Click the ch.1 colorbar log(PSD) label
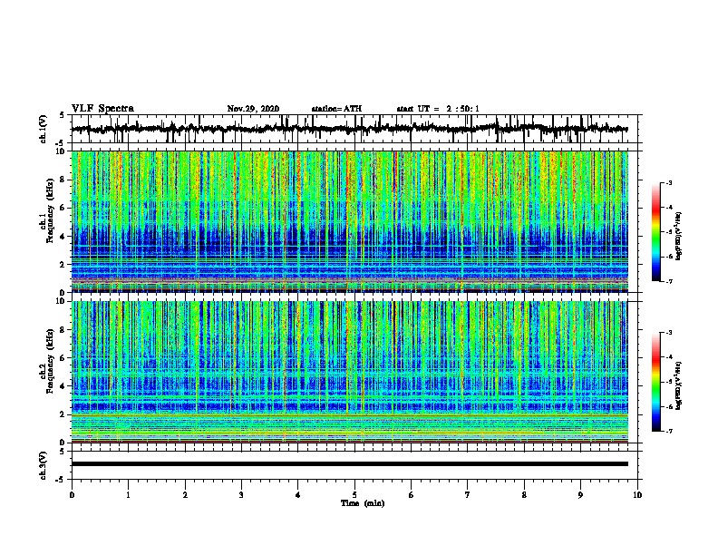The image size is (718, 555). click(x=678, y=237)
